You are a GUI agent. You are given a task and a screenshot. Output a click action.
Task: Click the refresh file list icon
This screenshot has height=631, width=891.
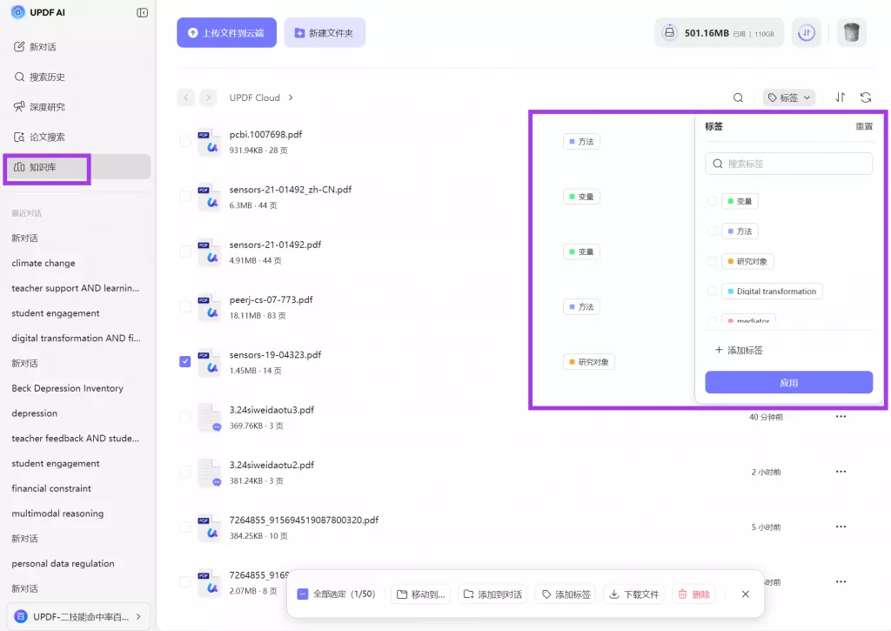(865, 98)
